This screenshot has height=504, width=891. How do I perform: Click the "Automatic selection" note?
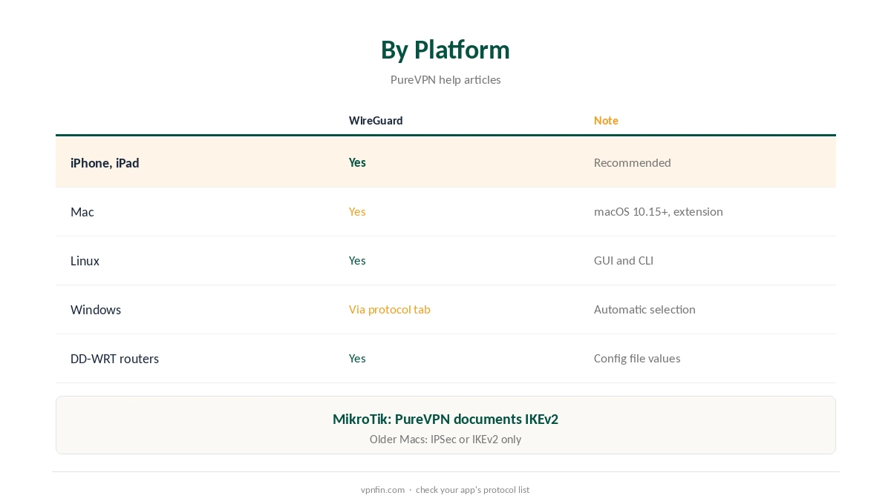tap(644, 309)
